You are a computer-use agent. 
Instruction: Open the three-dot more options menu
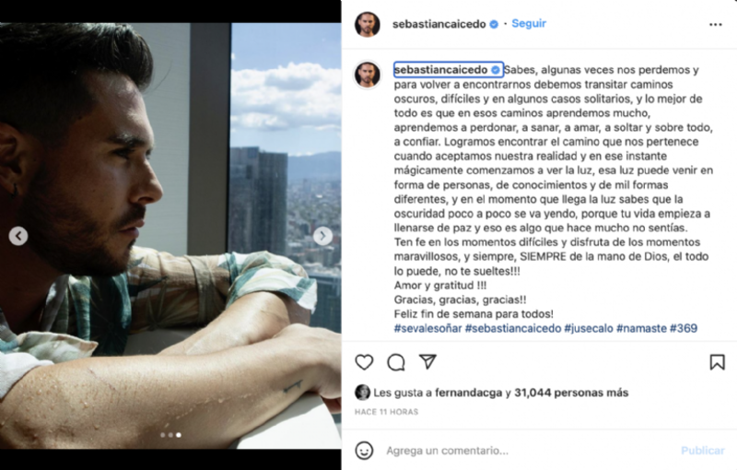click(x=716, y=25)
